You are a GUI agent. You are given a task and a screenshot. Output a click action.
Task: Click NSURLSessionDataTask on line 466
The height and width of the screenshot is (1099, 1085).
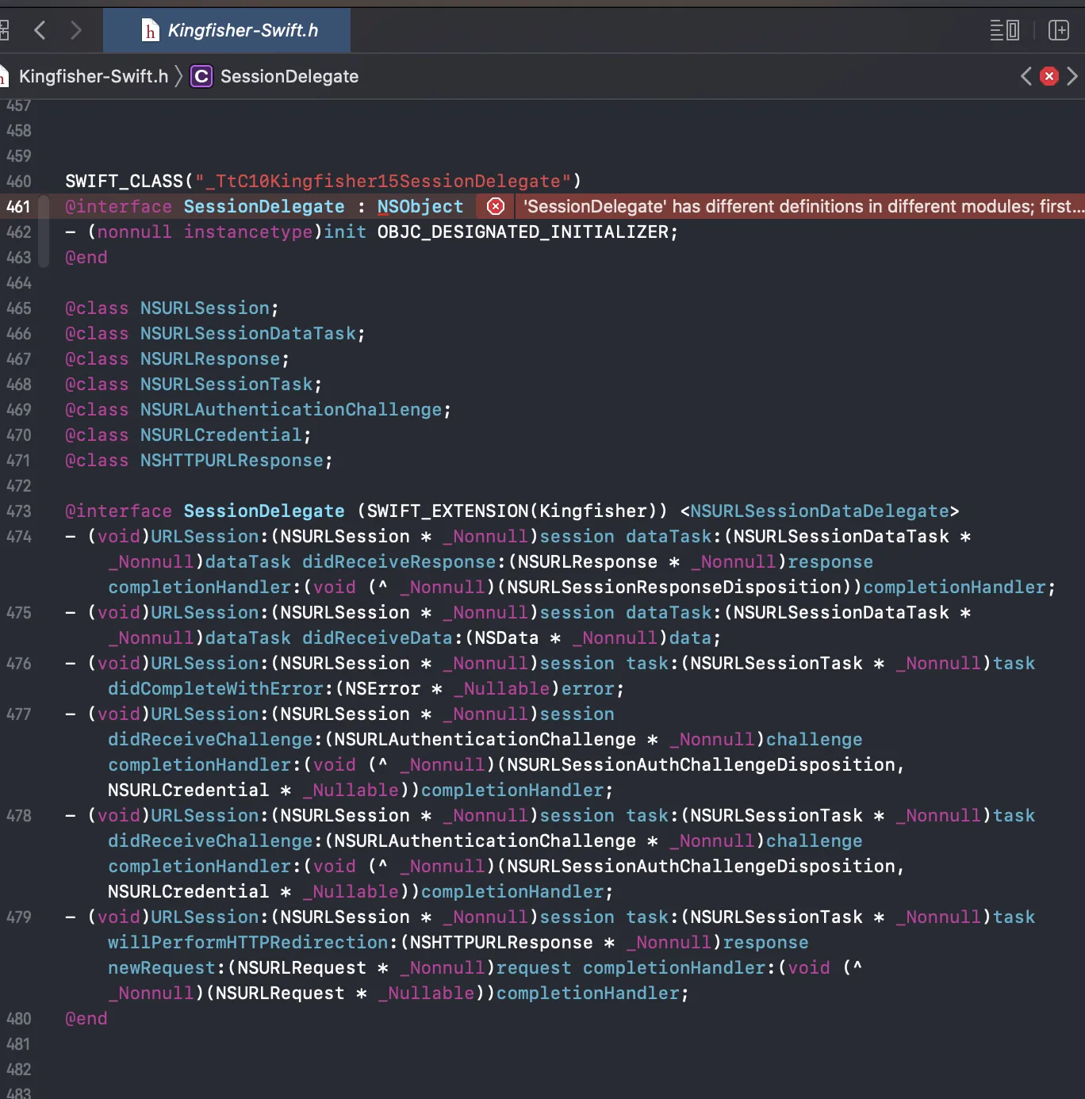click(x=248, y=334)
